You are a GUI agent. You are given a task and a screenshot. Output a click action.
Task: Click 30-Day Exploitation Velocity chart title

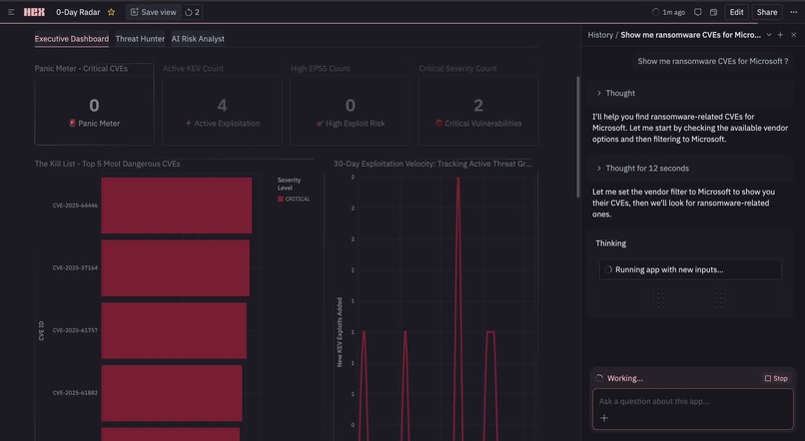432,164
